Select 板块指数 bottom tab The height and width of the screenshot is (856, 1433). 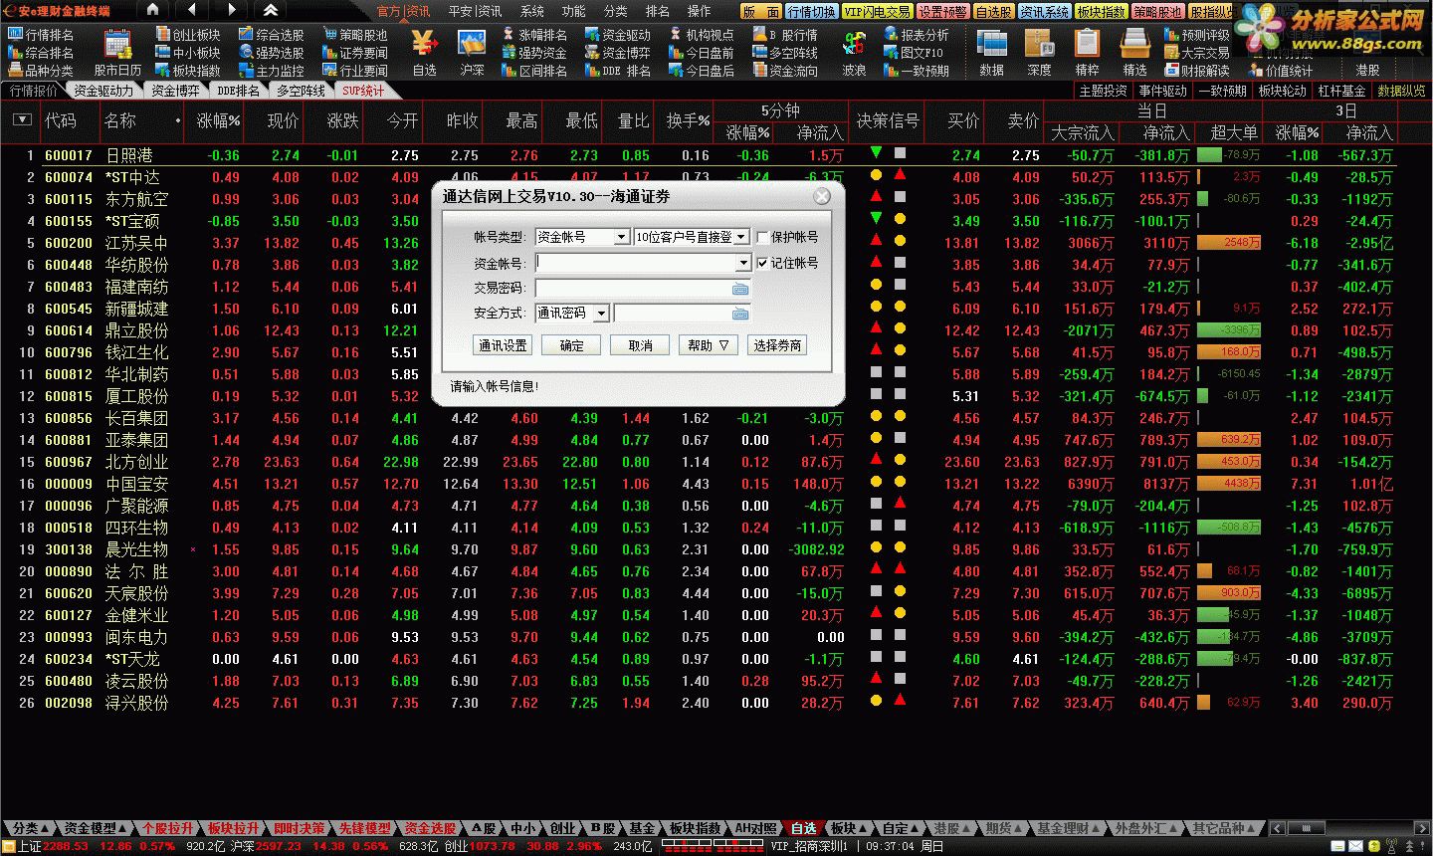pos(695,828)
